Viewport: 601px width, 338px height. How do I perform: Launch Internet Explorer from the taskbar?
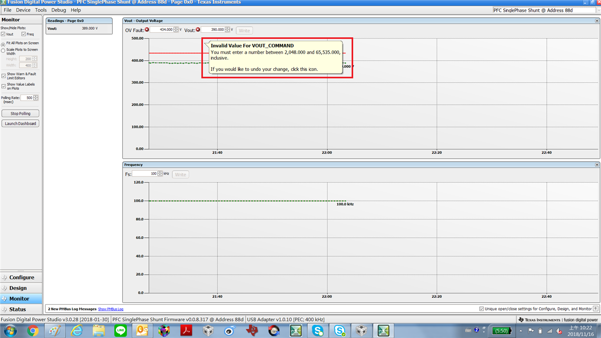77,331
